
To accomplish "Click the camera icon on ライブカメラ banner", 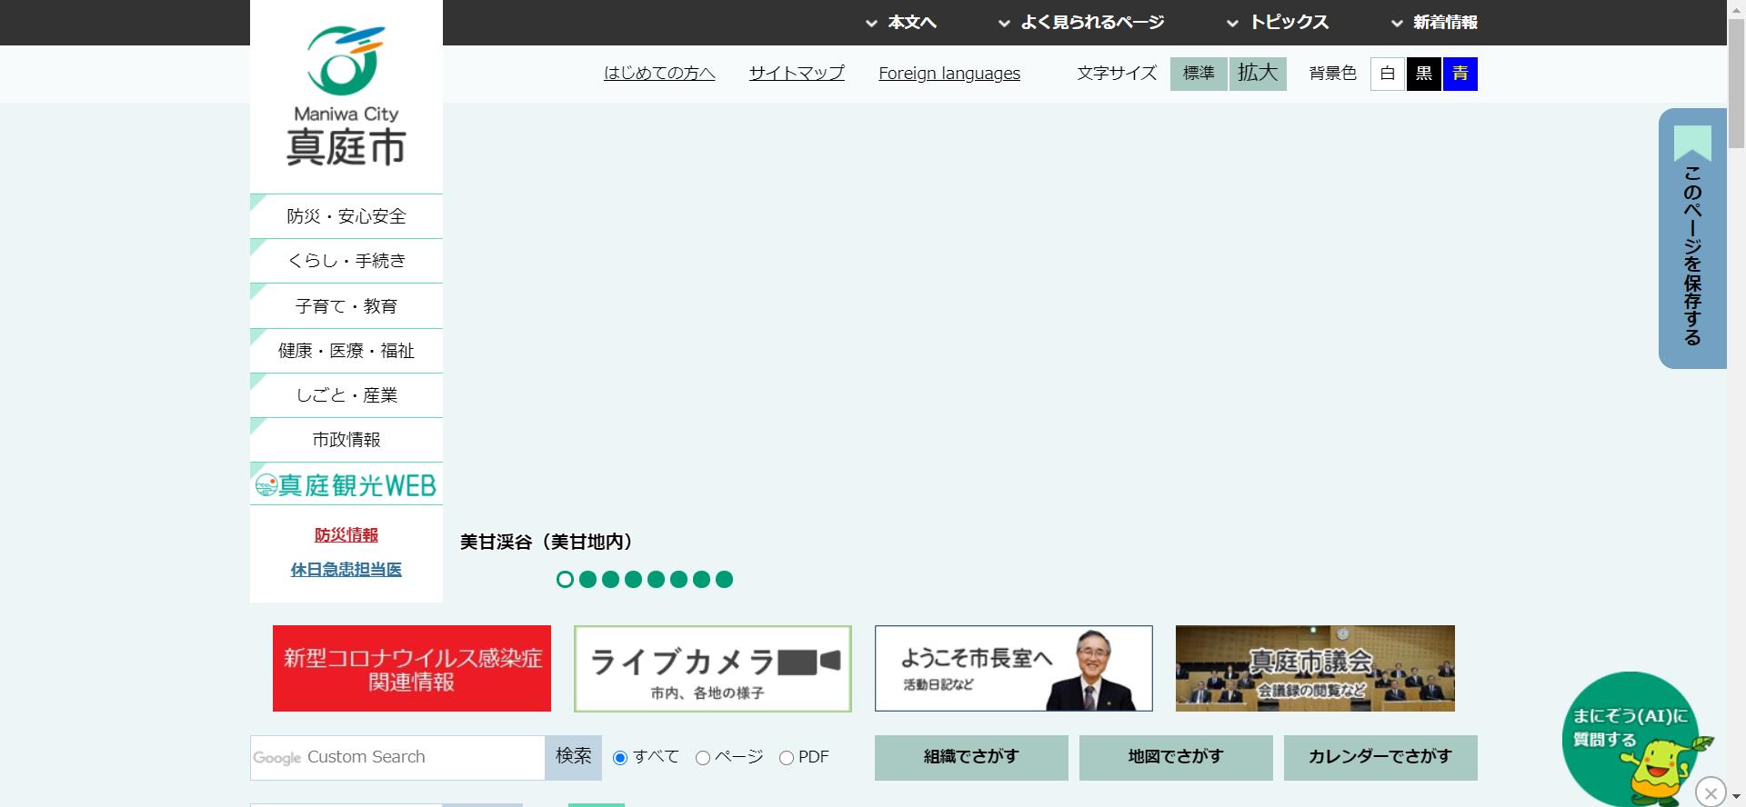I will (x=808, y=662).
